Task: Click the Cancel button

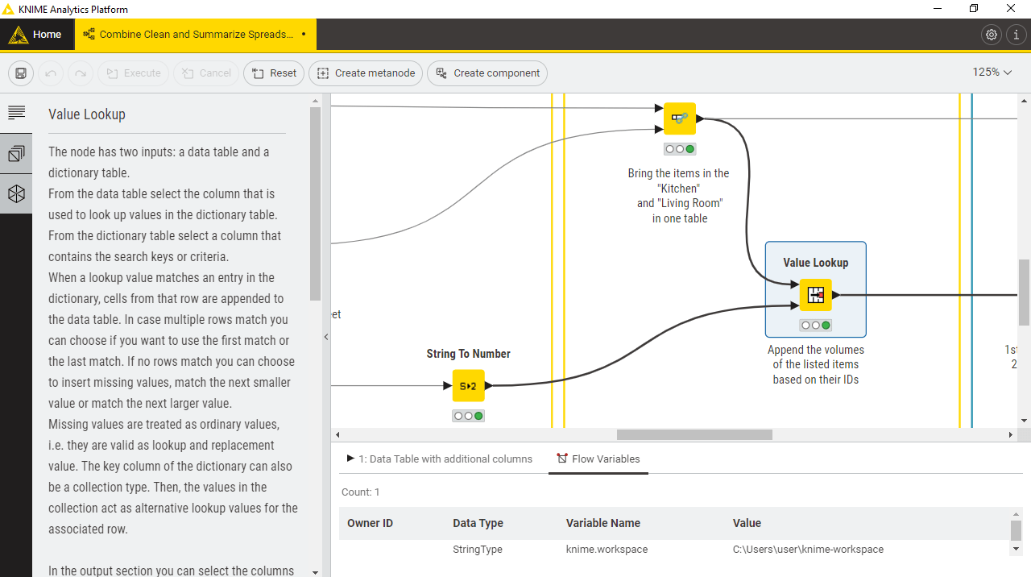Action: tap(206, 73)
